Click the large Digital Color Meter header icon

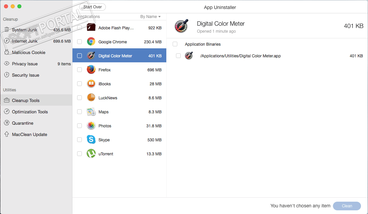181,26
